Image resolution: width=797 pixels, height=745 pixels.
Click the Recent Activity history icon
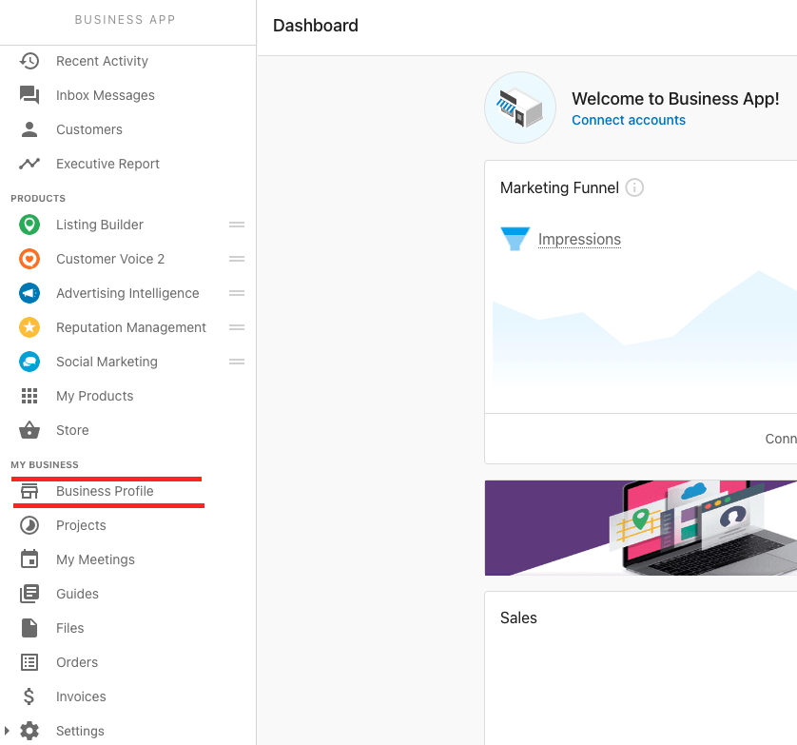click(29, 61)
